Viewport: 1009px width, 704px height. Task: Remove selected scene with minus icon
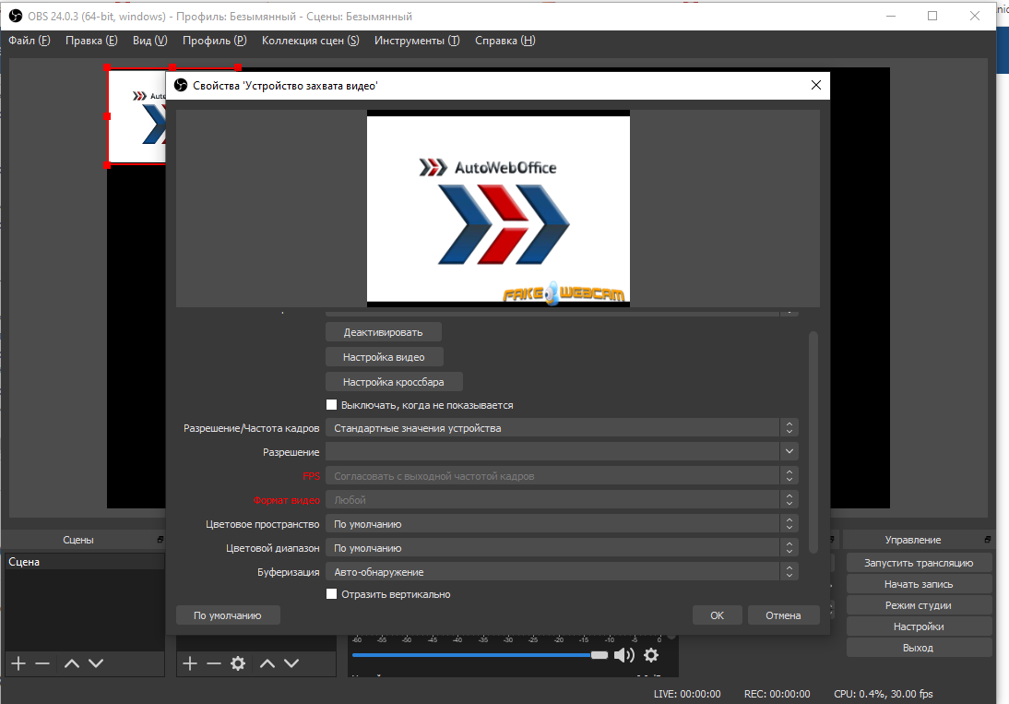pos(42,663)
